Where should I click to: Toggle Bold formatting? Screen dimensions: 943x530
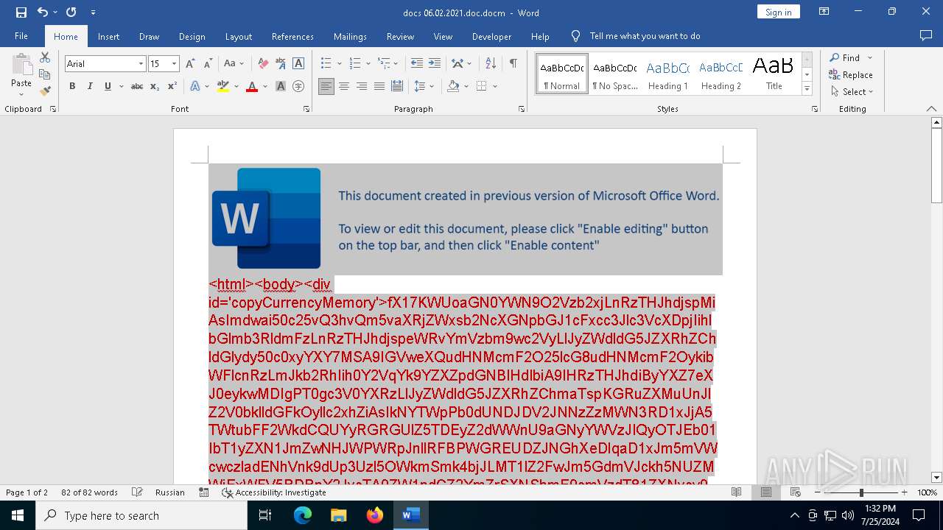72,86
